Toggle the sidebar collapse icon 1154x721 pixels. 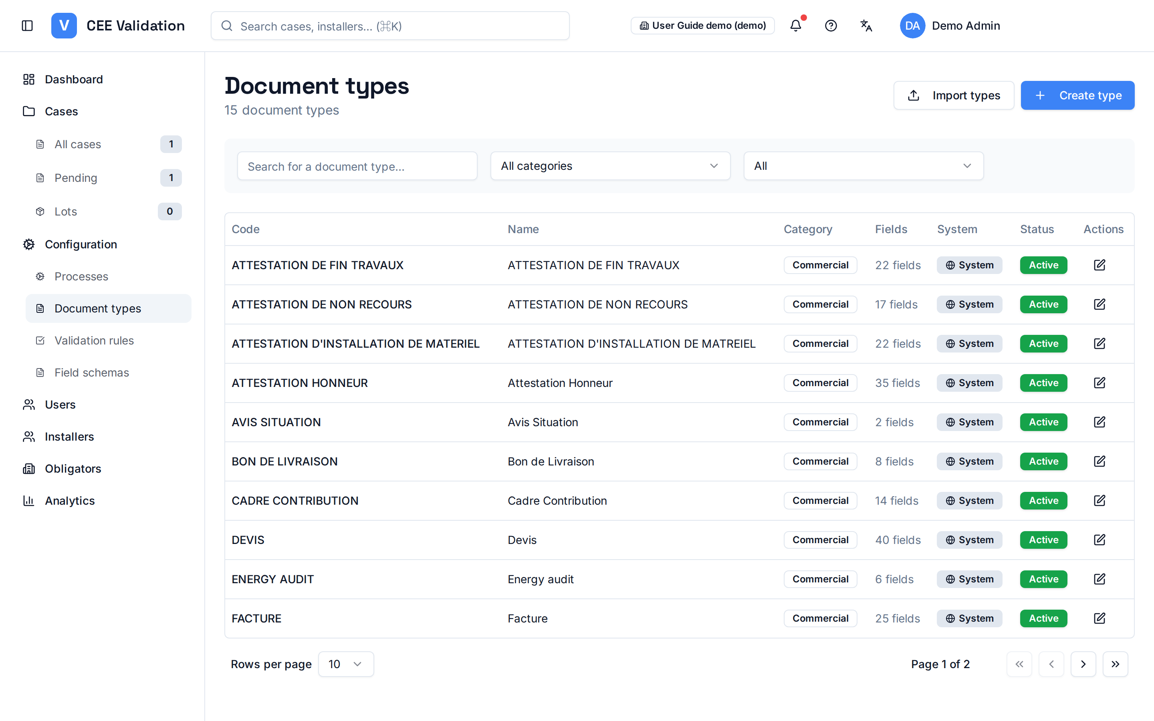tap(27, 26)
